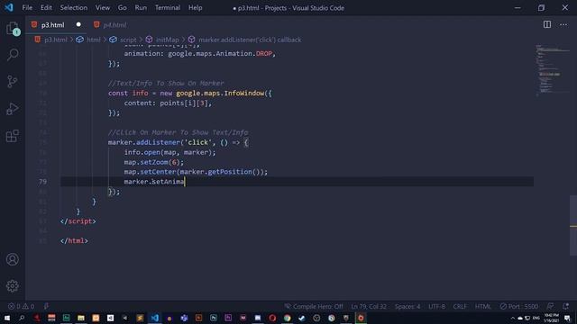The width and height of the screenshot is (577, 324).
Task: Click the ENG language indicator in tray
Action: (x=536, y=318)
